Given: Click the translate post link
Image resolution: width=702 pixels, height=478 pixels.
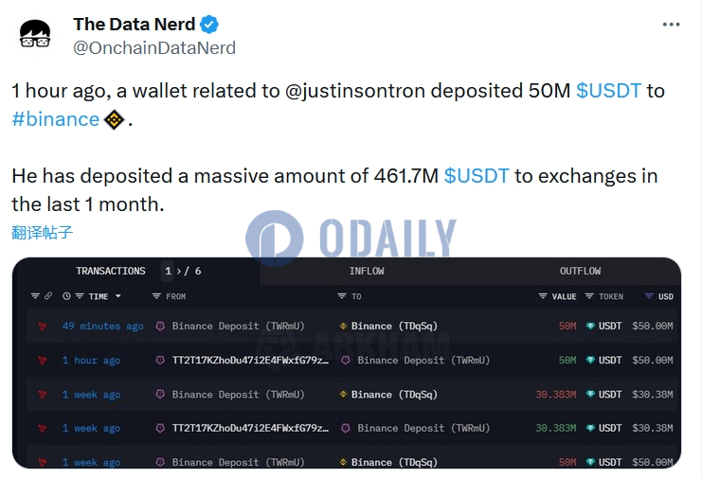Looking at the screenshot, I should [42, 232].
